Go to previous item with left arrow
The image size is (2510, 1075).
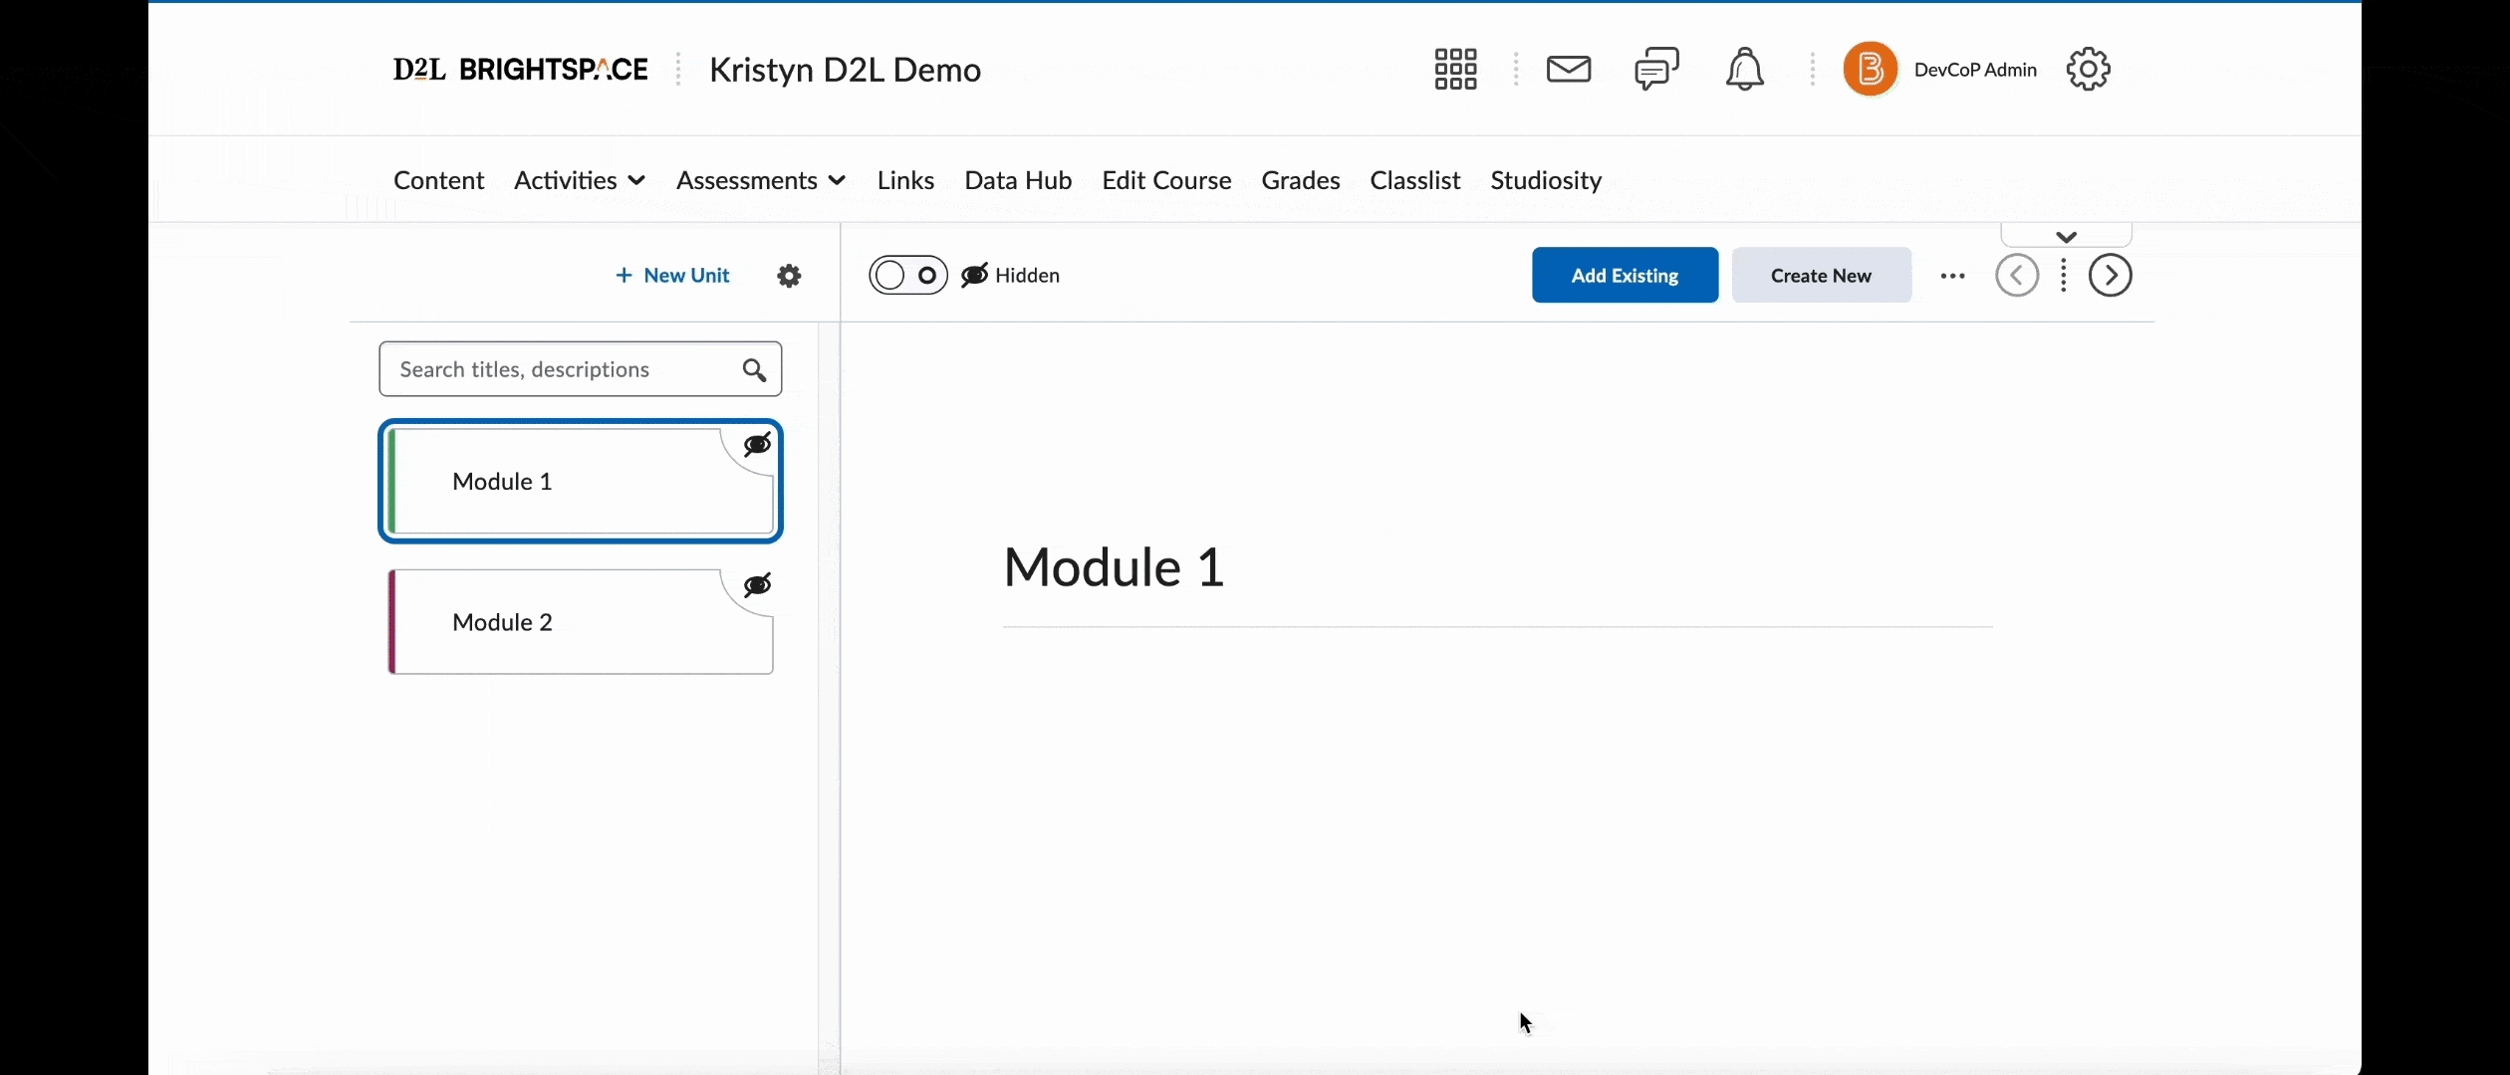2017,276
